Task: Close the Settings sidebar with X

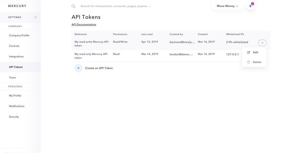Action: pos(35,17)
